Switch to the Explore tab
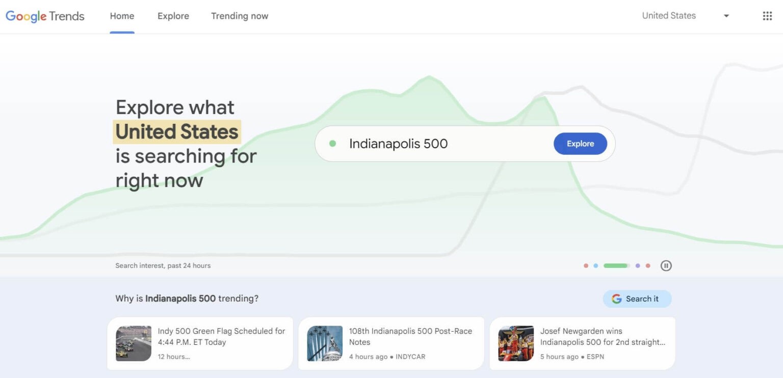 [x=173, y=16]
